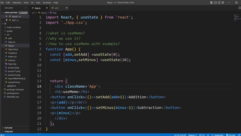Open .gitignore file
This screenshot has width=241, height=136.
tap(11, 86)
